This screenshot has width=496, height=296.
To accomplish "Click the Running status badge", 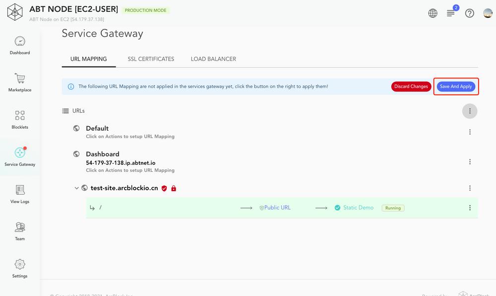I will 393,208.
